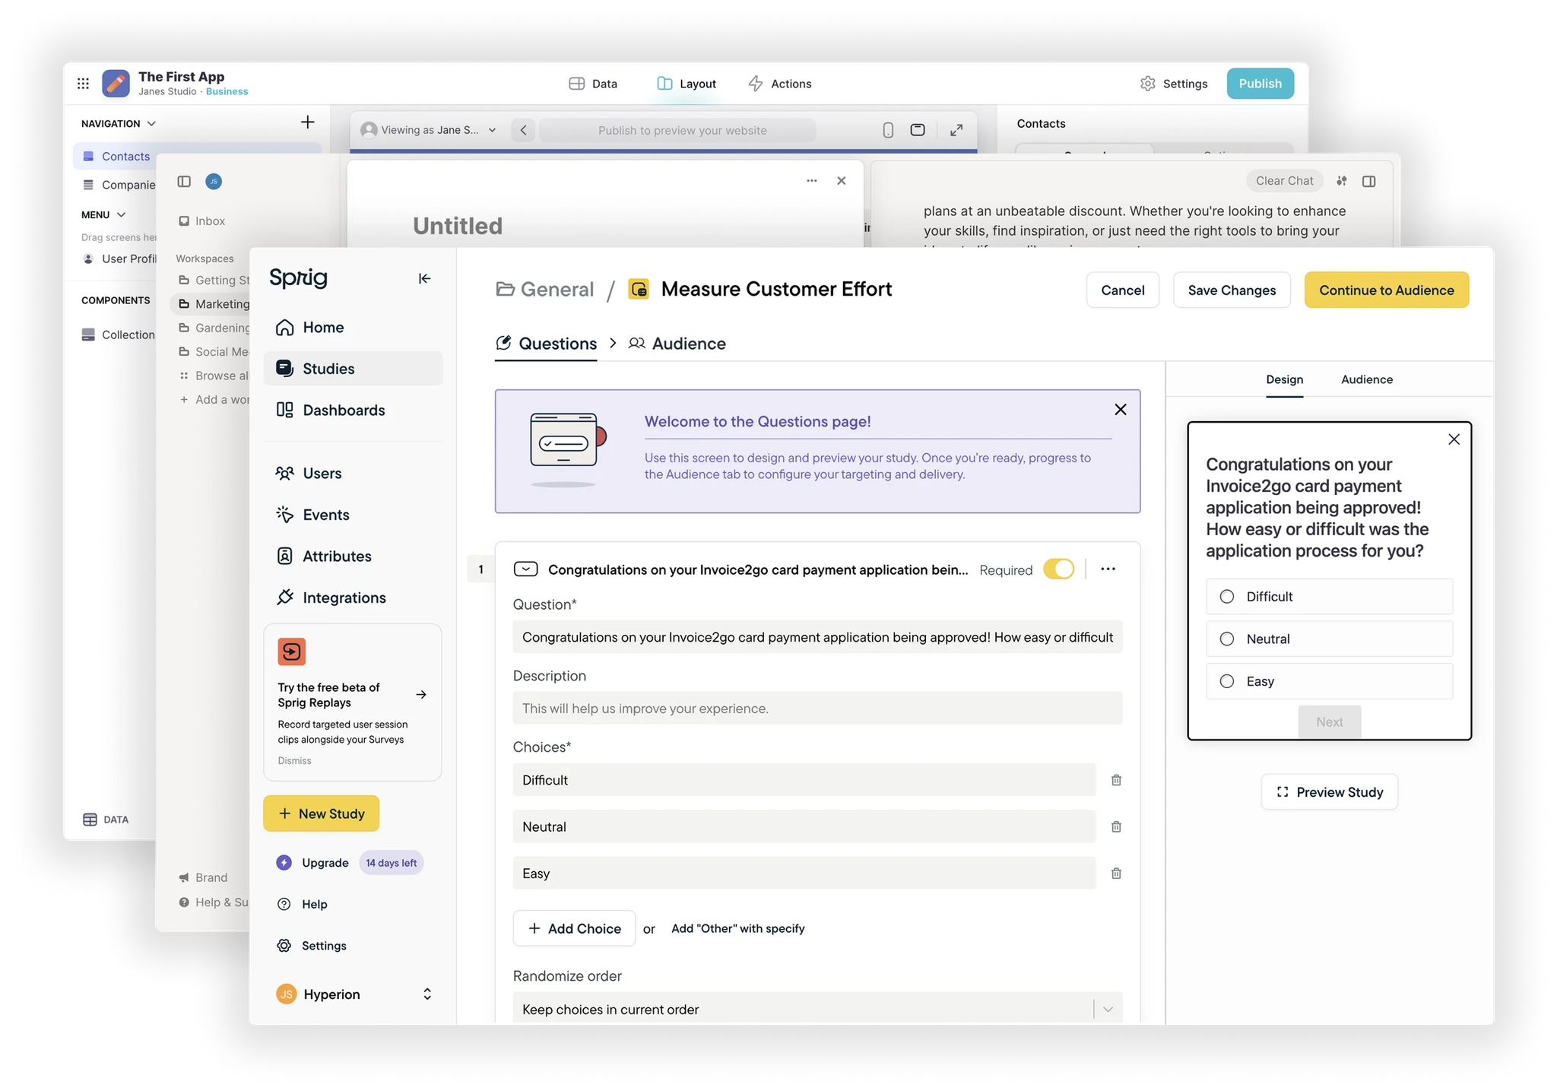1557x1091 pixels.
Task: Open the Design tab in preview panel
Action: [x=1284, y=379]
